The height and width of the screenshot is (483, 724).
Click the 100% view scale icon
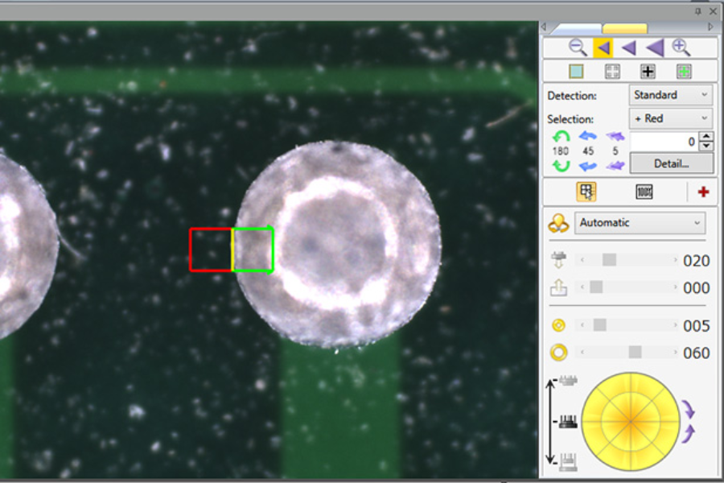(644, 192)
